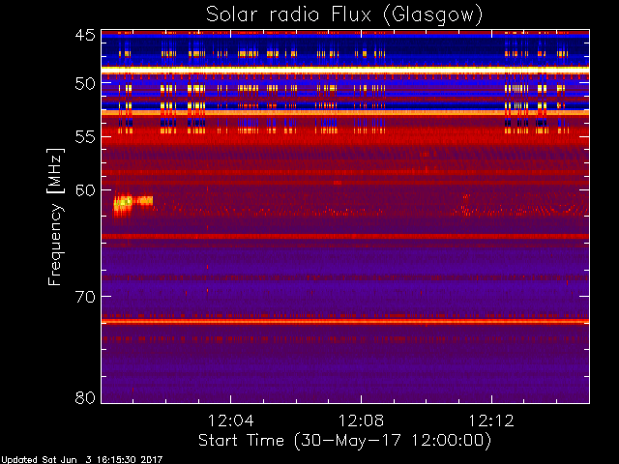Select the 60 MHz frequency axis label
This screenshot has width=619, height=464.
click(x=85, y=190)
